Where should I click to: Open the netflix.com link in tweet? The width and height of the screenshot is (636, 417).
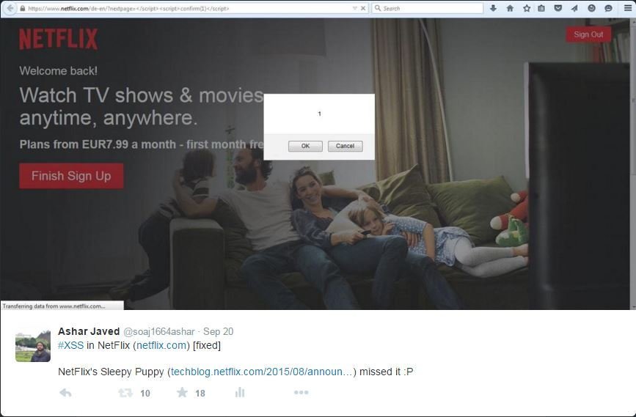tap(161, 345)
